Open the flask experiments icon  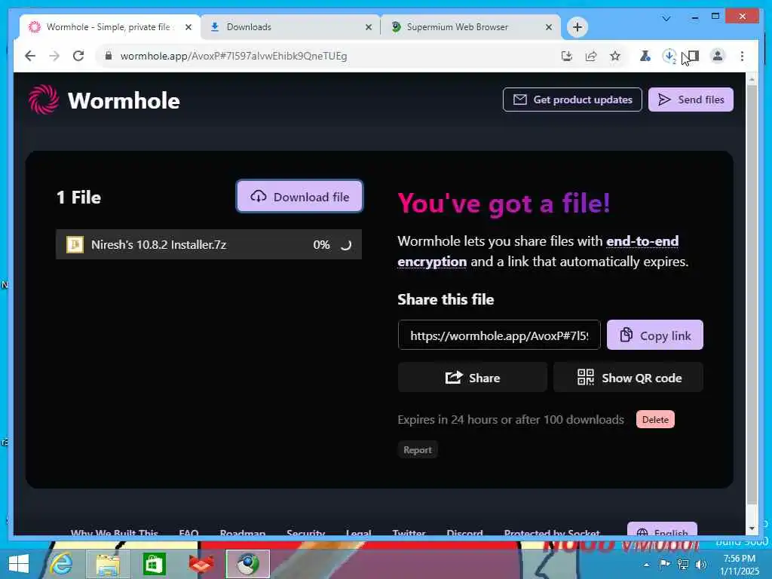pyautogui.click(x=645, y=56)
